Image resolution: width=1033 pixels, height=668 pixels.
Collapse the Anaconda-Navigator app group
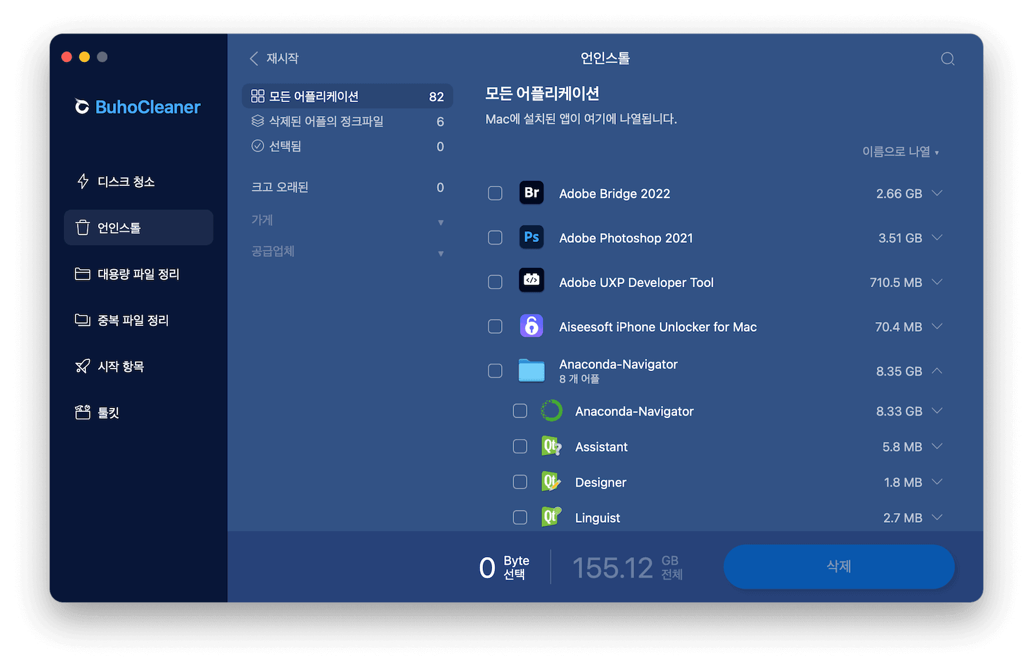pos(936,370)
